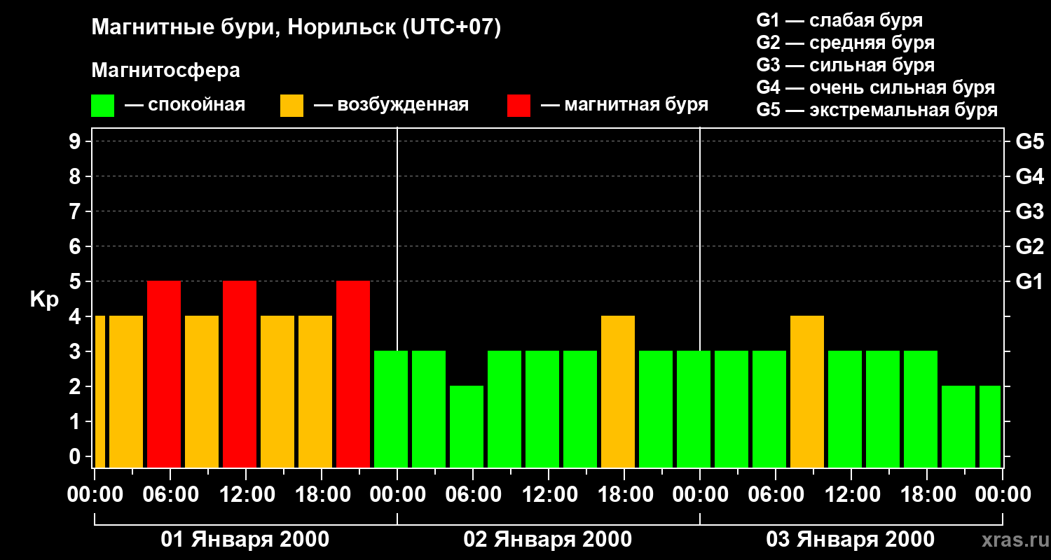Screen dimensions: 1051x560
Task: Click the 06:00 time label under 01 Января
Action: click(x=170, y=495)
